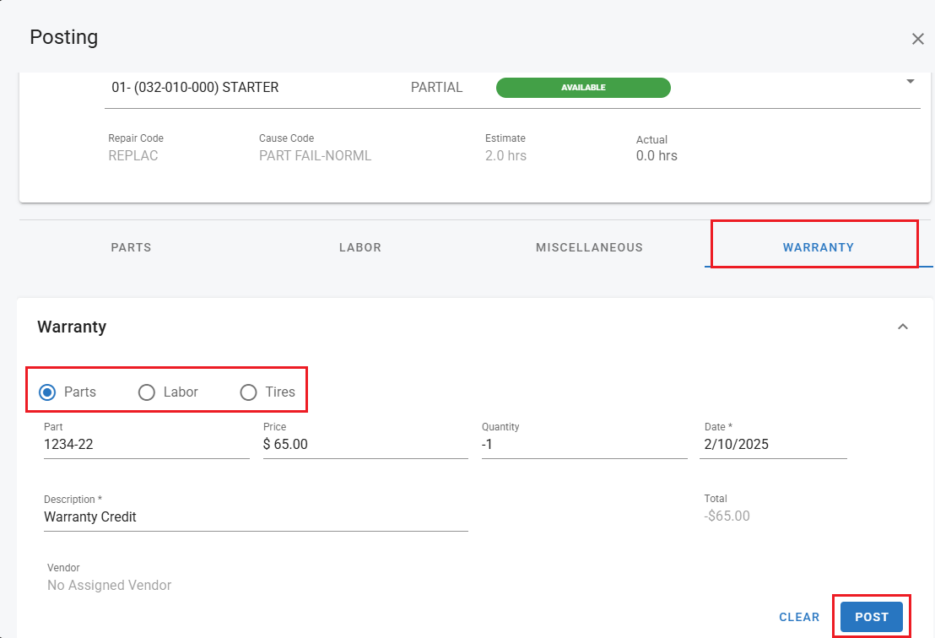Click the No Assigned Vendor field
This screenshot has height=638, width=935.
[110, 585]
